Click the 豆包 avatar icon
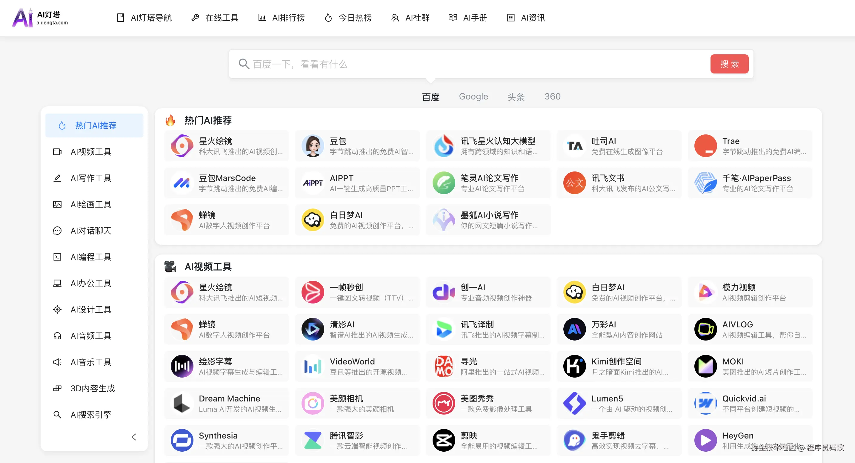 313,146
